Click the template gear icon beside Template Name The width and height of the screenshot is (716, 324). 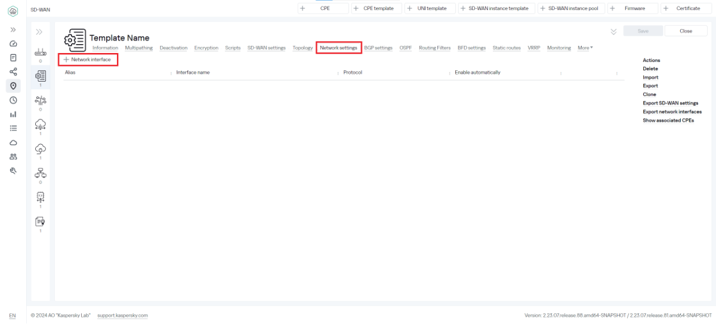75,40
